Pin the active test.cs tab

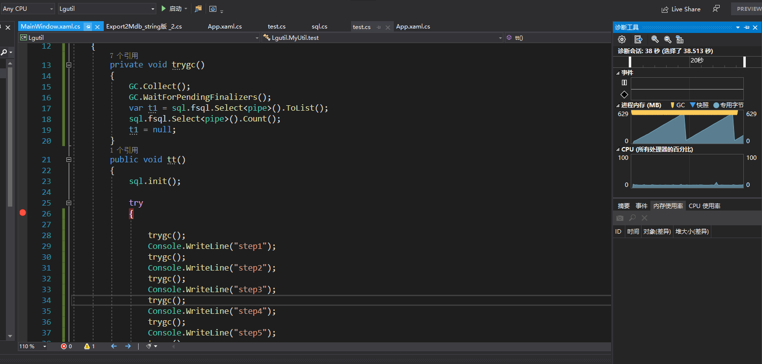pos(379,27)
